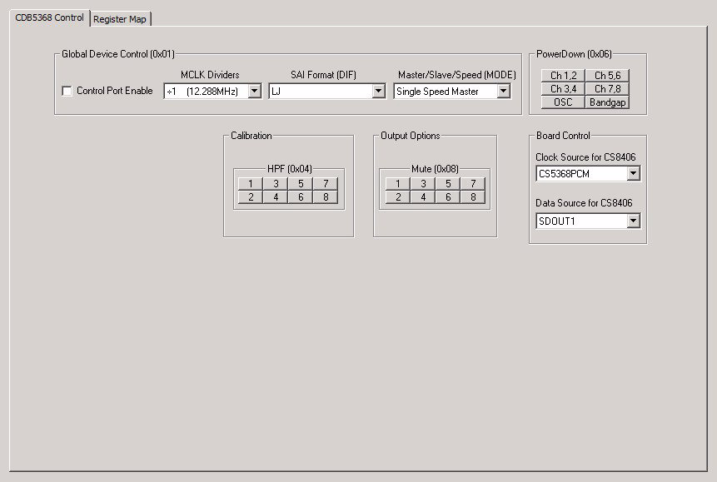Switch to the Register Map tab
This screenshot has height=482, width=717.
[x=121, y=17]
